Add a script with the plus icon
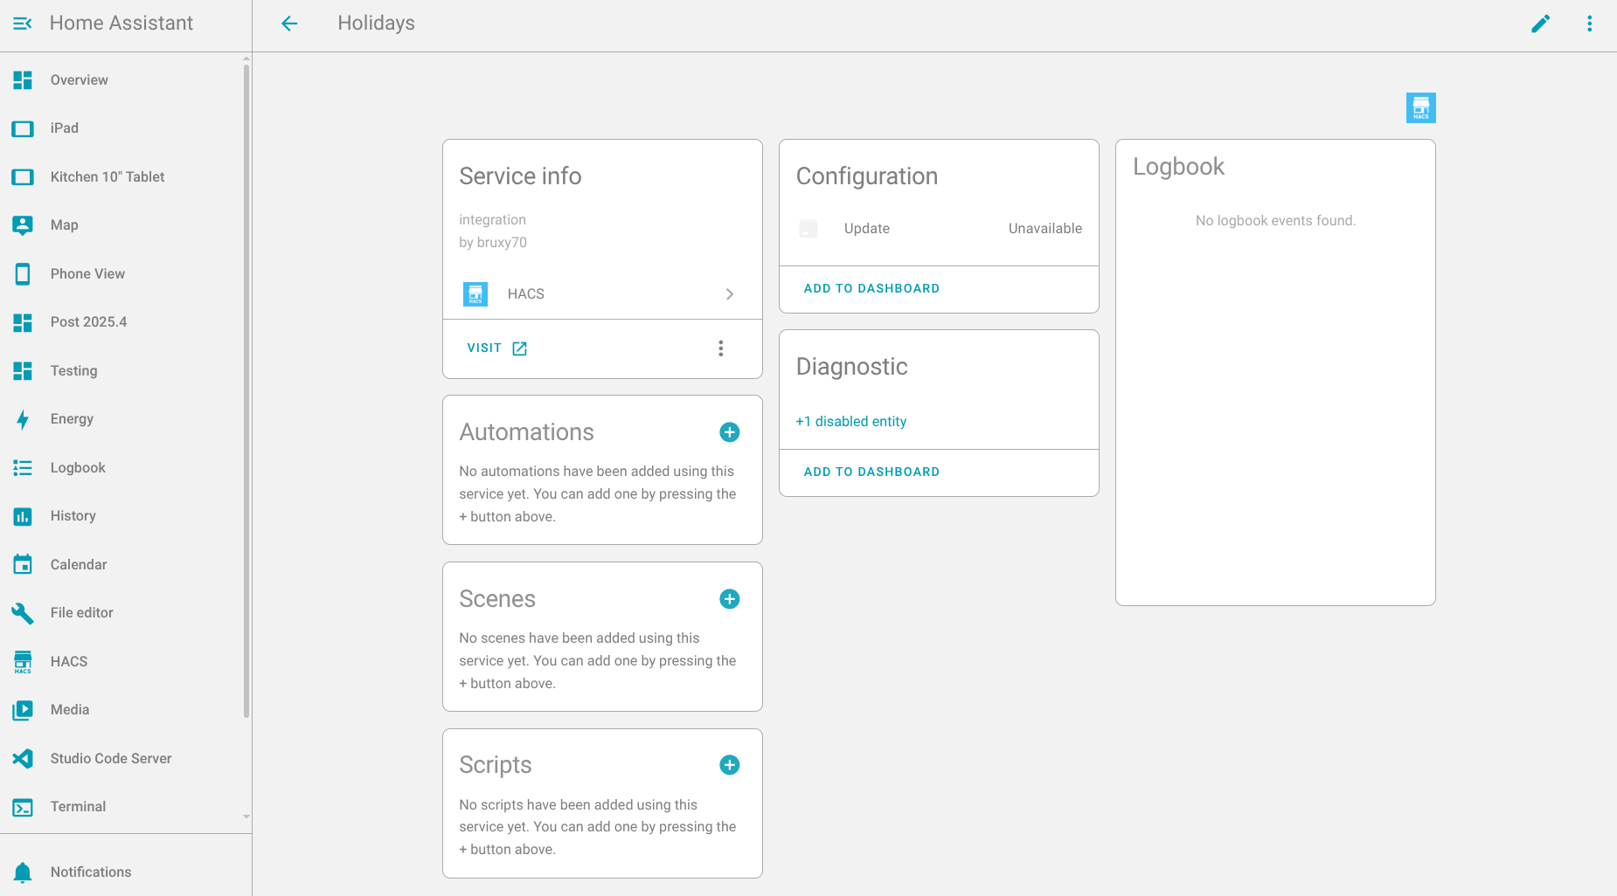1617x896 pixels. click(x=729, y=765)
